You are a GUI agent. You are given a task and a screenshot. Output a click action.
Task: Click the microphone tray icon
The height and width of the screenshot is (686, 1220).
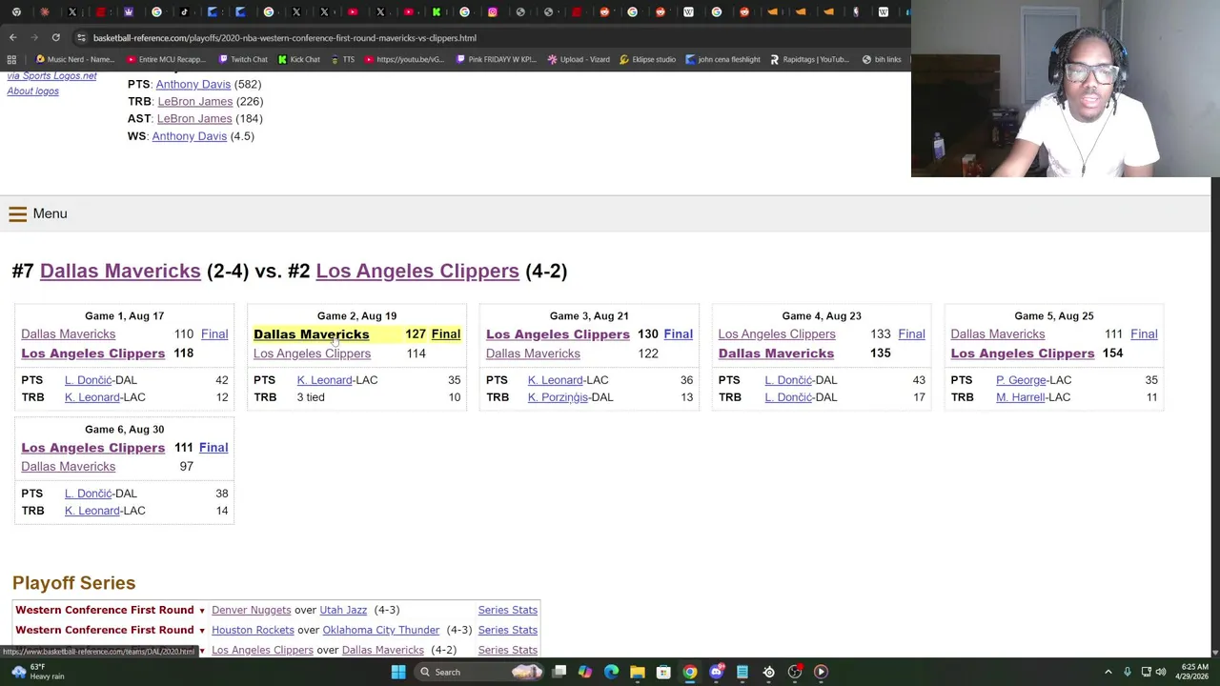(1127, 672)
